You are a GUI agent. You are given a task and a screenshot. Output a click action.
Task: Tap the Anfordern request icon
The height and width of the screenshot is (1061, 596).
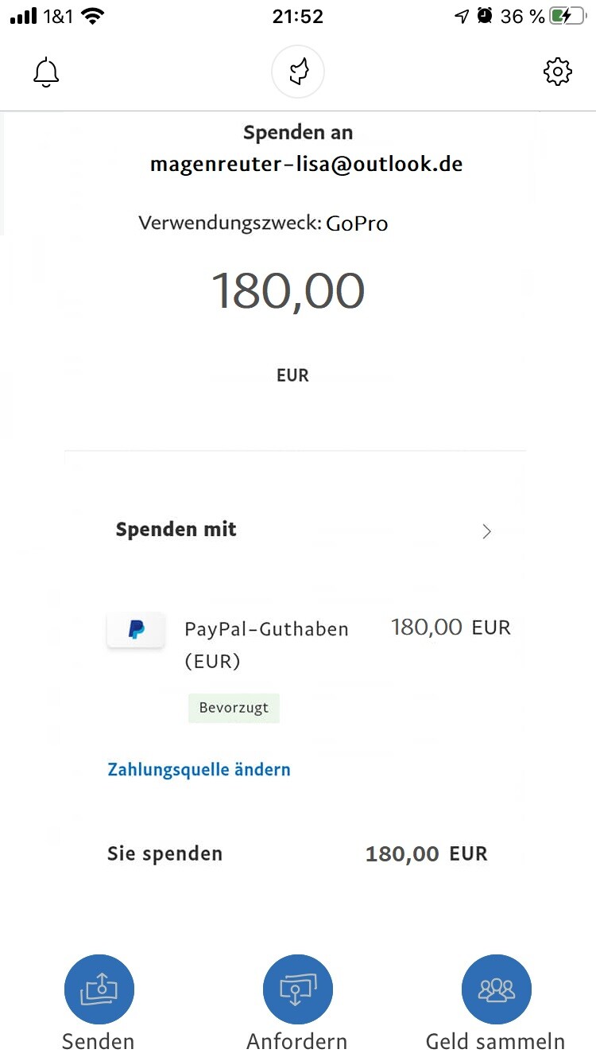tap(298, 989)
